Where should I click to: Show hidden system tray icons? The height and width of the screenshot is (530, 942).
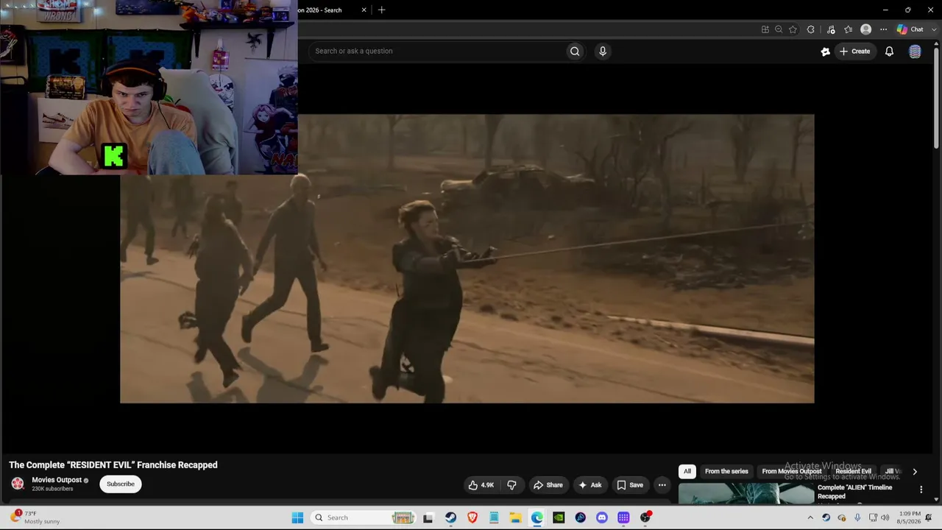click(810, 517)
